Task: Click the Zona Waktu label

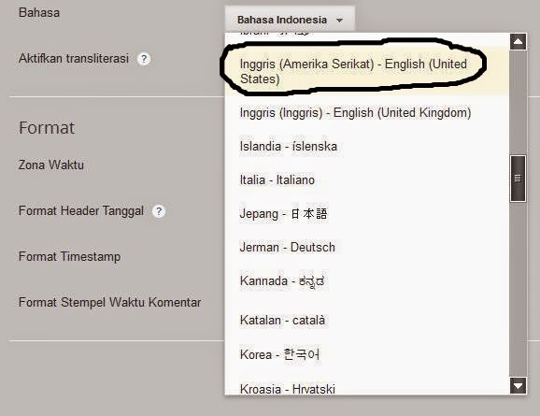Action: click(51, 165)
